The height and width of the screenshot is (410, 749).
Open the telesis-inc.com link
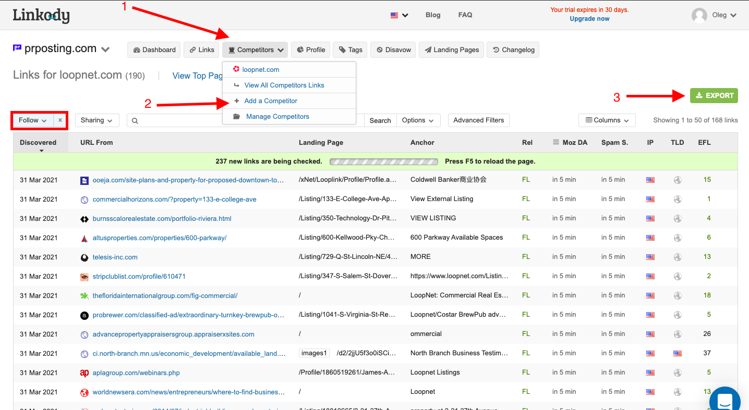[x=115, y=257]
